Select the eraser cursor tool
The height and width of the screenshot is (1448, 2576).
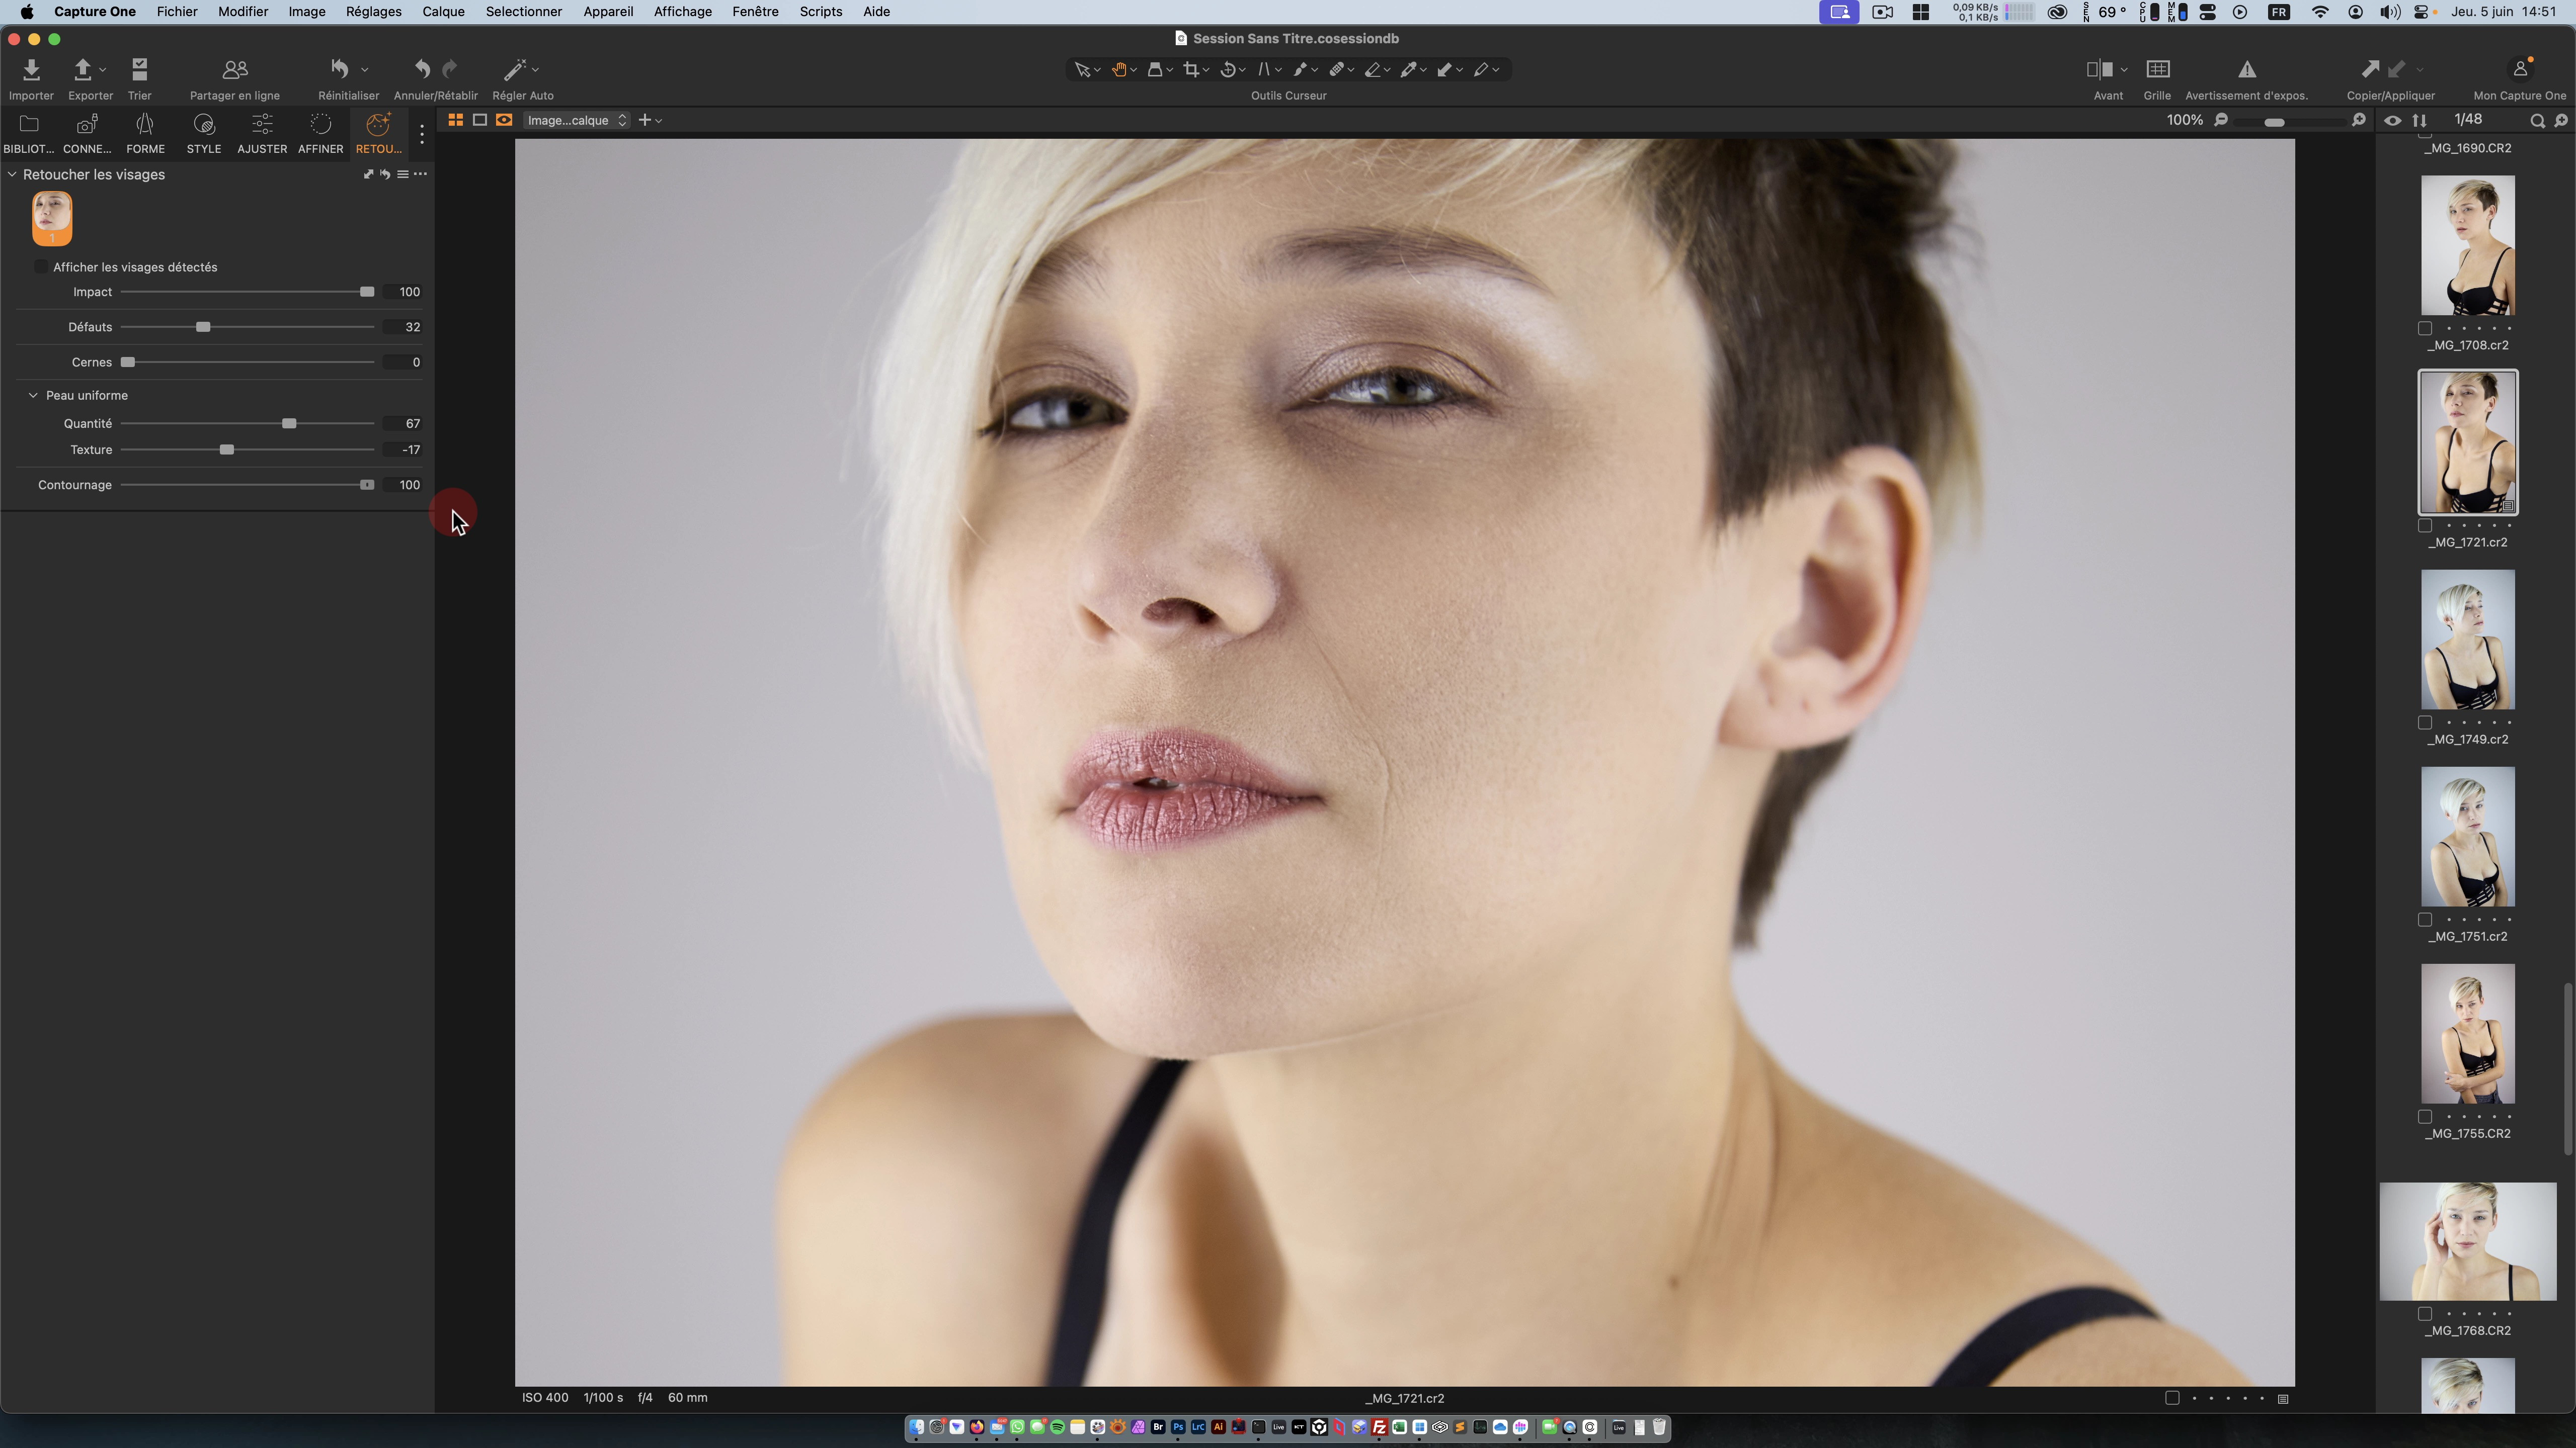(1373, 69)
